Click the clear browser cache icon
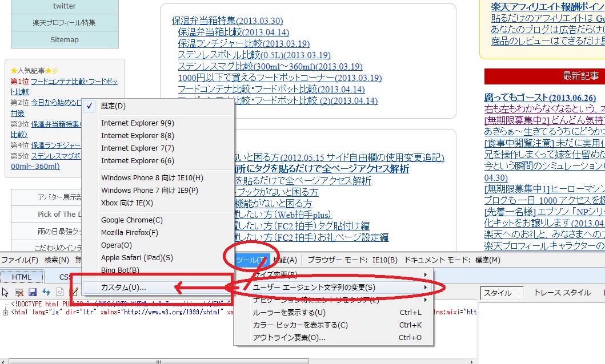Viewport: 605px width, 364px height. point(19,292)
